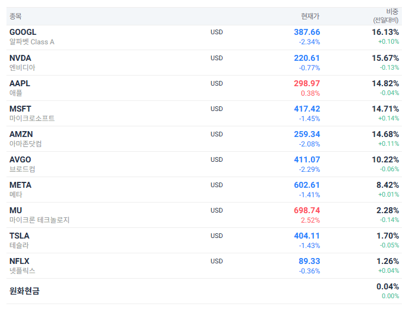Click the 메타 company name
This screenshot has height=310, width=409.
[x=16, y=194]
